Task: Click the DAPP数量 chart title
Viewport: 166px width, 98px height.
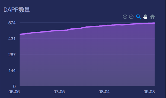Action: pos(17,10)
